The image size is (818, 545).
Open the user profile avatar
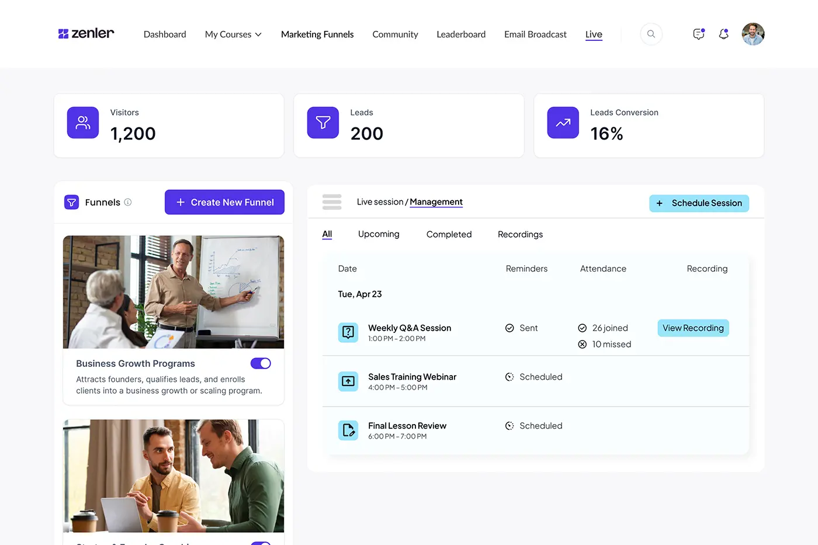click(753, 34)
